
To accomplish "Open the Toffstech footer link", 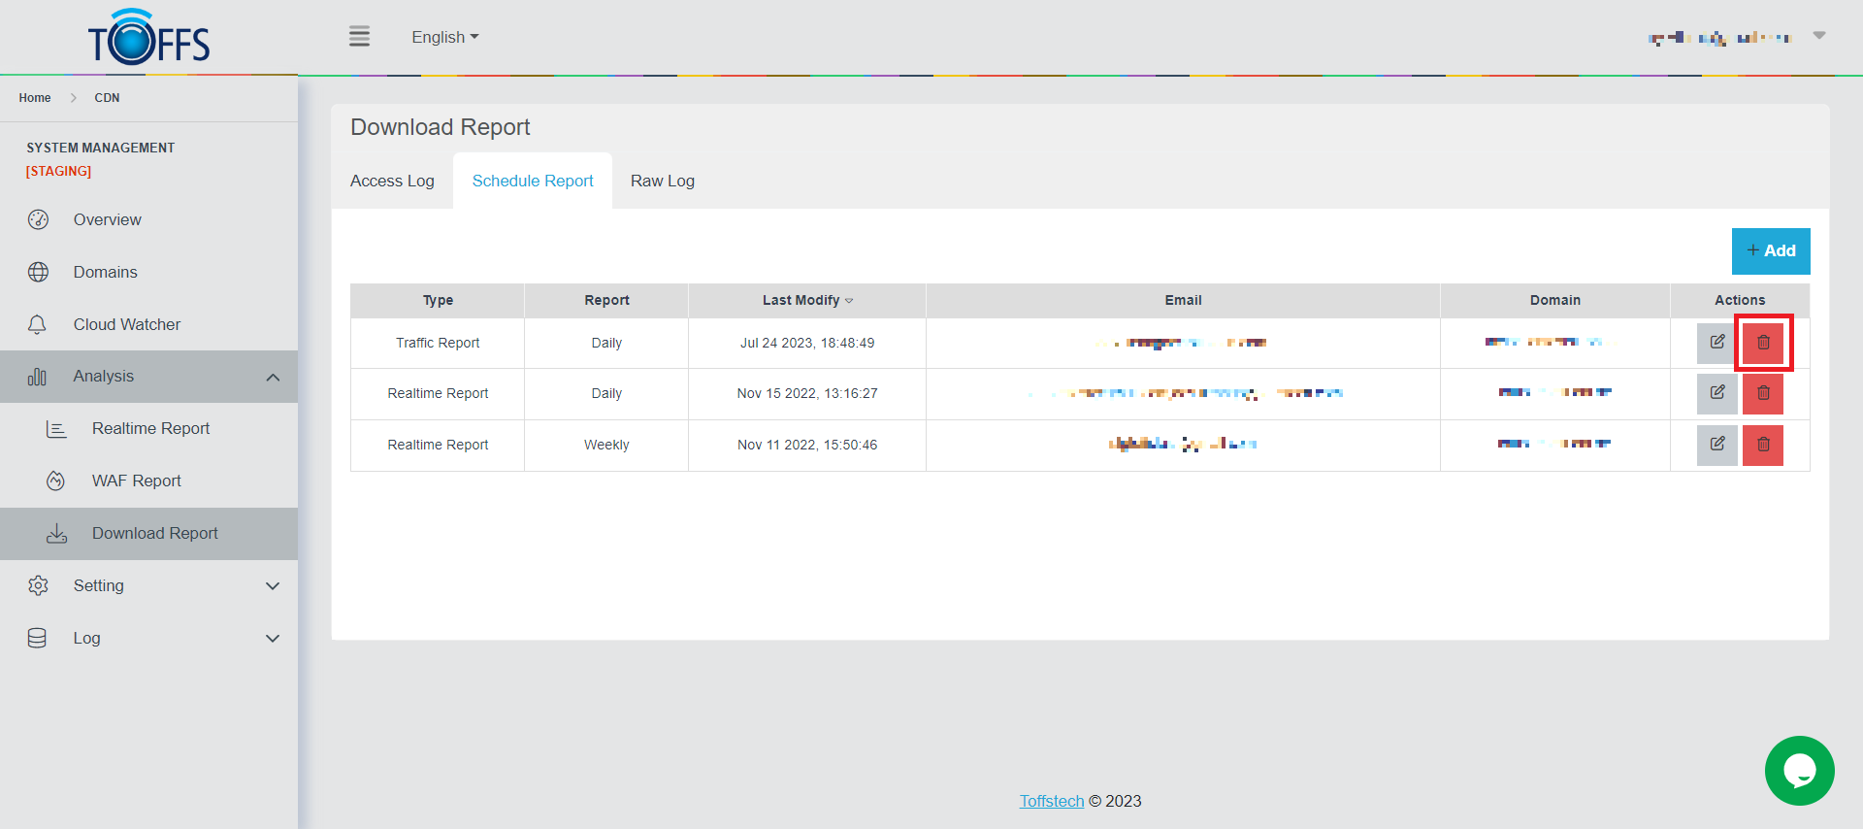I will (x=1051, y=801).
